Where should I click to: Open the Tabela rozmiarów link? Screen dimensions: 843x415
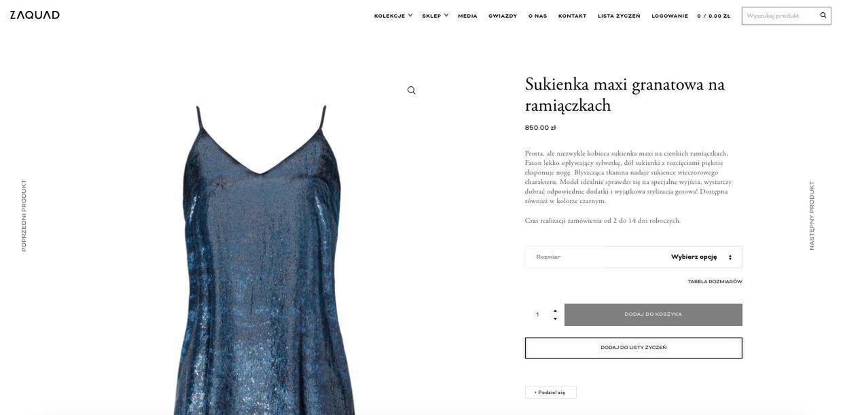click(x=715, y=282)
